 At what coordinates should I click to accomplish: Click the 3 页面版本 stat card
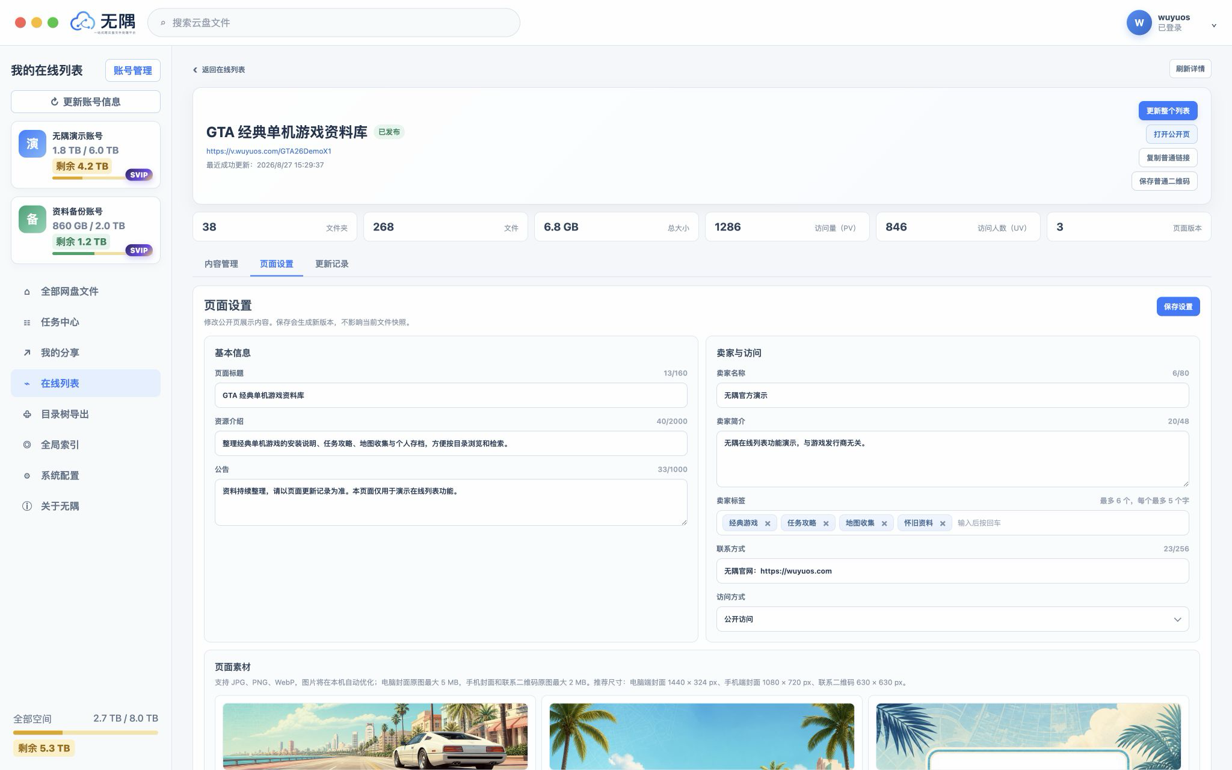[x=1129, y=227]
